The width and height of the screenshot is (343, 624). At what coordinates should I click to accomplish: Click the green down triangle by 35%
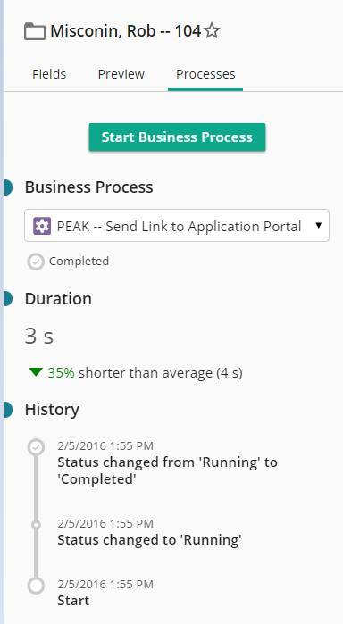coord(36,372)
